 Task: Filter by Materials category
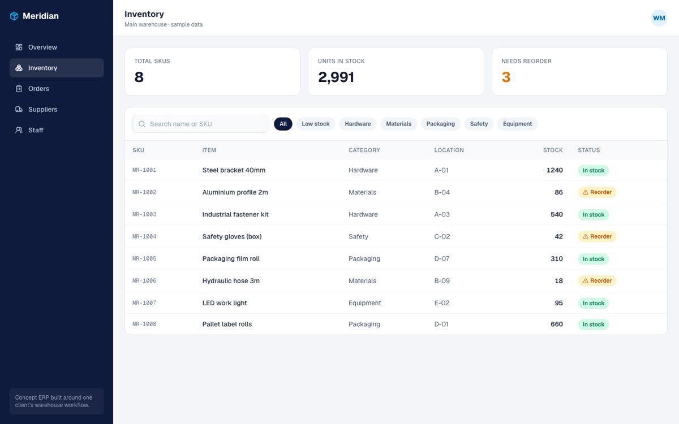[x=399, y=124]
